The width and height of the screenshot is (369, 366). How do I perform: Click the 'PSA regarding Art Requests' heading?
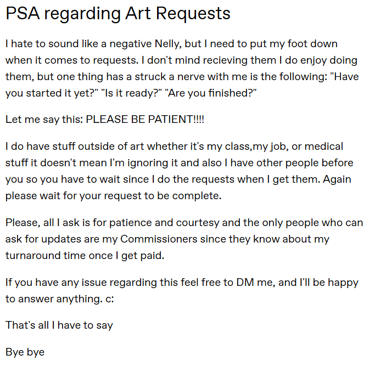point(118,14)
